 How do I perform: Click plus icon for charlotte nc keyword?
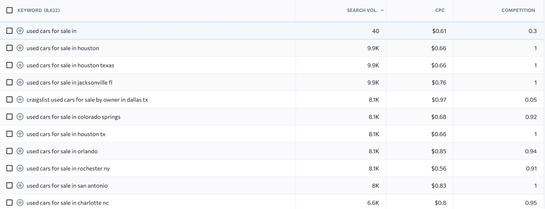click(20, 202)
